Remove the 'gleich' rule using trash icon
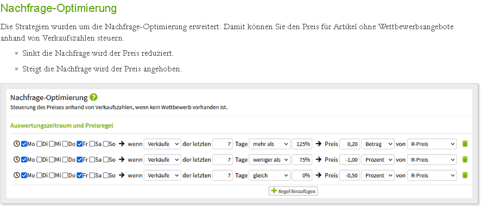 click(465, 175)
